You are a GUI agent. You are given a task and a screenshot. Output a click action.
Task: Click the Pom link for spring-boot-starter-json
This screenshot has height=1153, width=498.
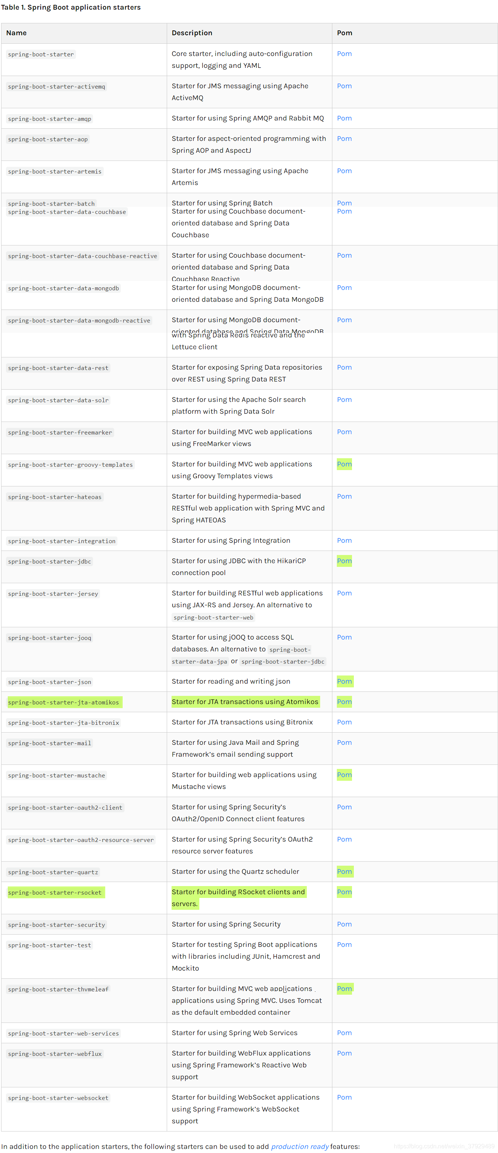[x=344, y=681]
